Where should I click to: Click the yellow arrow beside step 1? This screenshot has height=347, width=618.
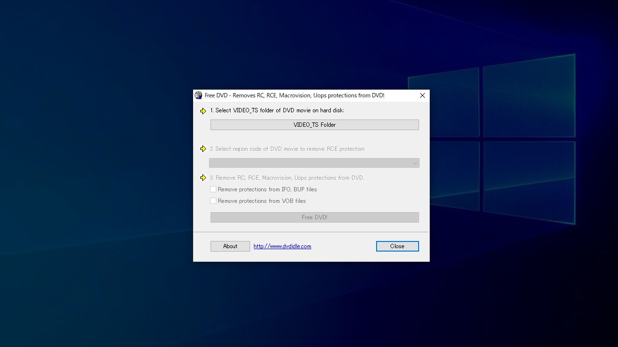203,111
